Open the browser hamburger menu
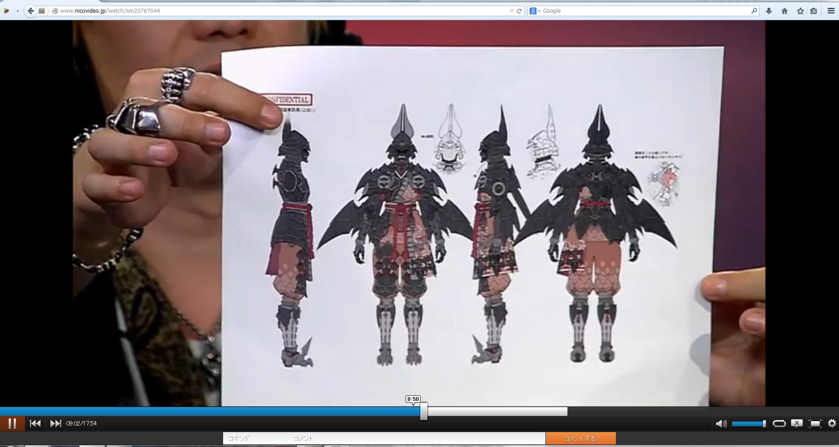 pos(831,11)
